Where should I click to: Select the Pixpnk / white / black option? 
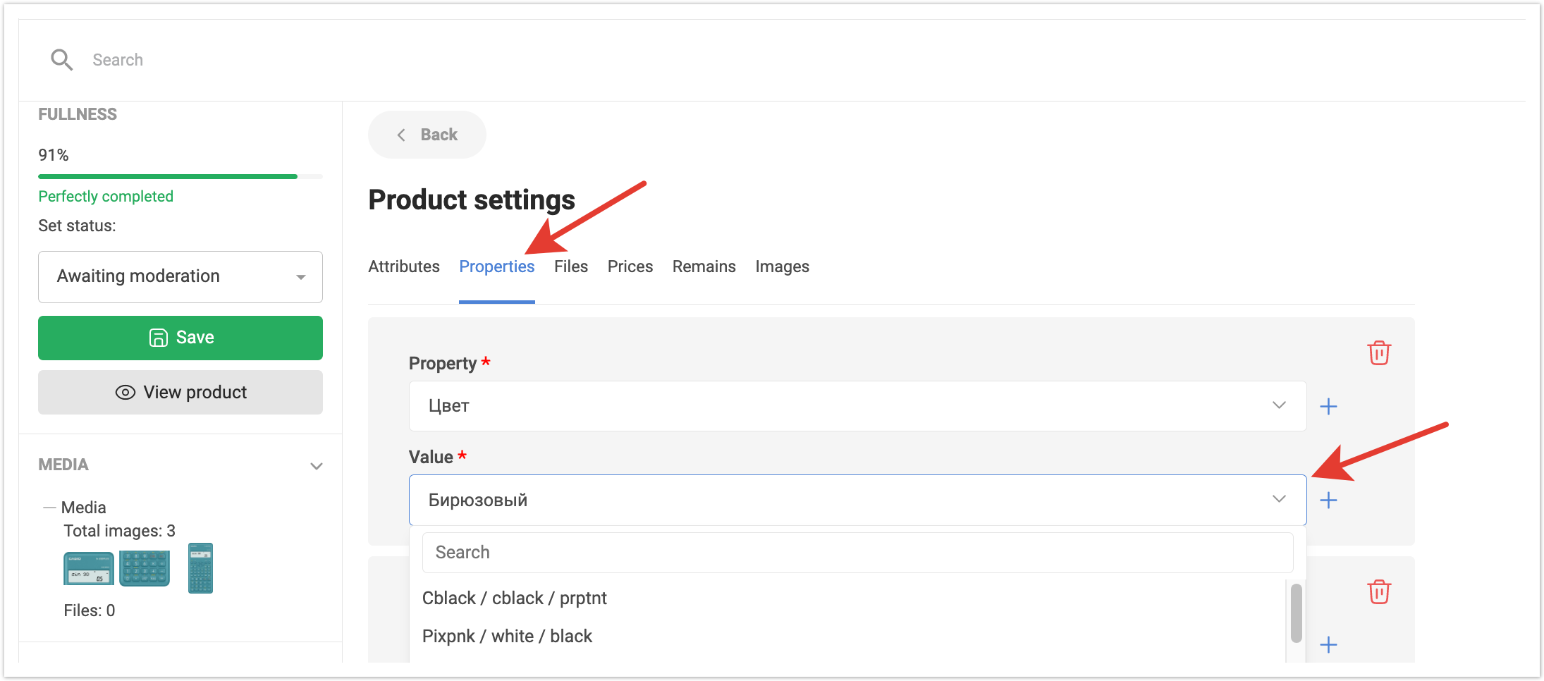pos(507,637)
